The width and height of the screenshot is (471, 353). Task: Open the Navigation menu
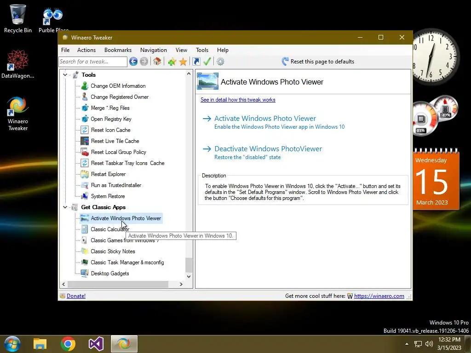click(154, 50)
